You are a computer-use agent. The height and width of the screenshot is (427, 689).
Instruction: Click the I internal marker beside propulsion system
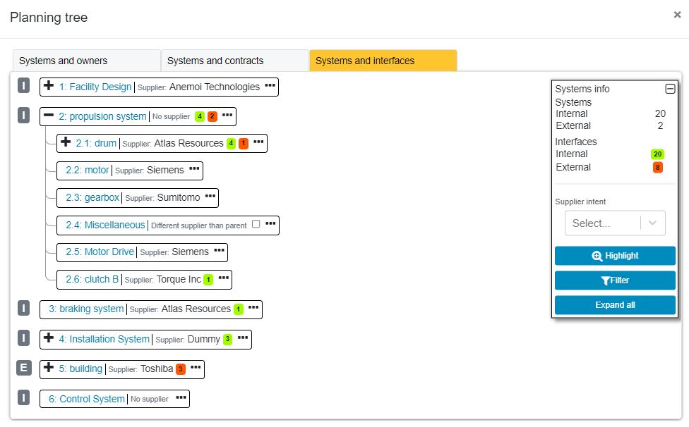point(24,116)
